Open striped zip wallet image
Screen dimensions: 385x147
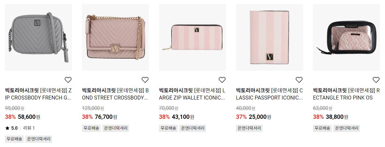click(192, 37)
